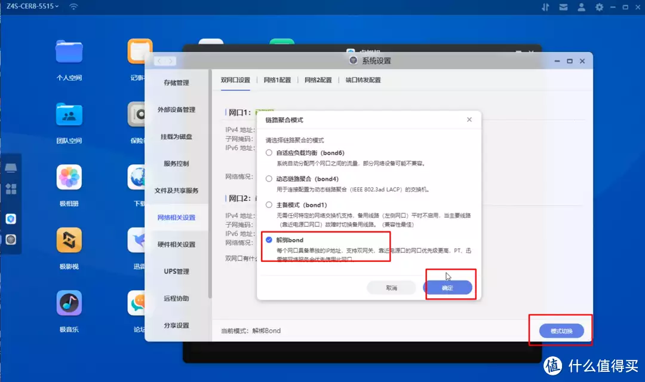Launch the 极音乐 music app
The image size is (645, 382).
coord(69,303)
